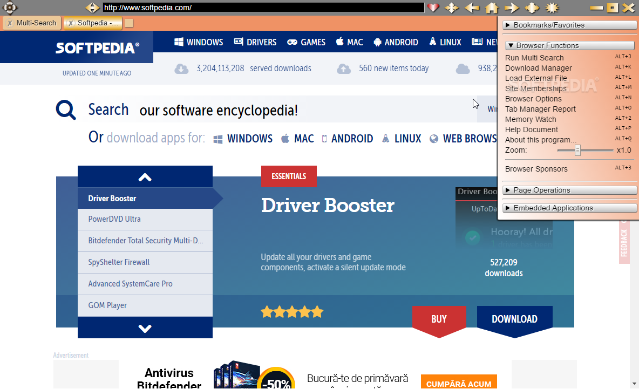Click the Softpedia logo
The image size is (639, 389).
point(97,48)
